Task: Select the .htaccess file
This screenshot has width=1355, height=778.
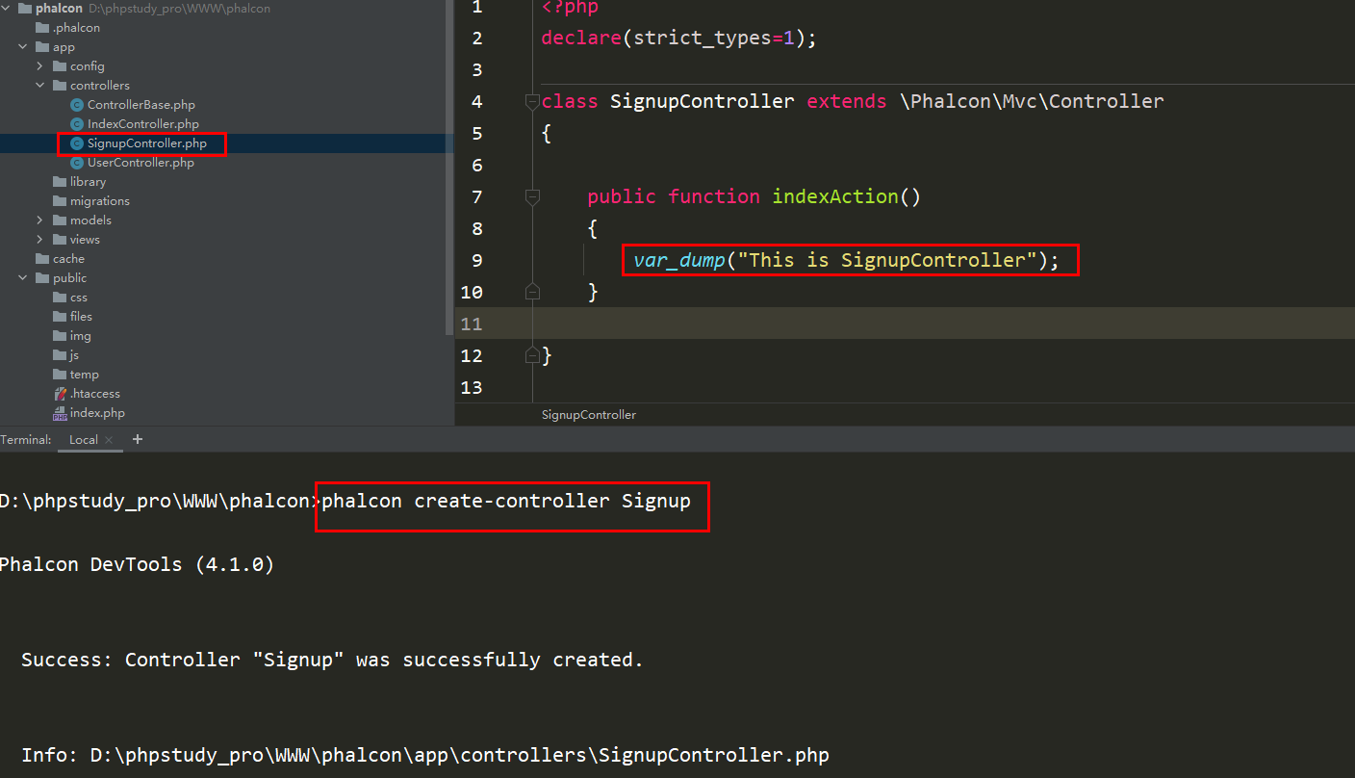Action: 95,394
